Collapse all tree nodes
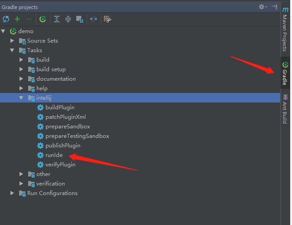 tap(68, 19)
